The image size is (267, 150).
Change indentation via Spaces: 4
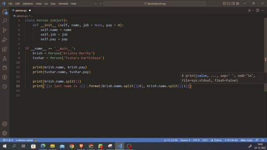pyautogui.click(x=185, y=140)
